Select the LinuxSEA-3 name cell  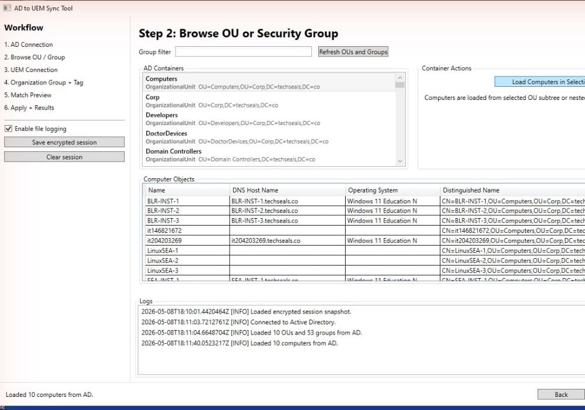coord(187,271)
